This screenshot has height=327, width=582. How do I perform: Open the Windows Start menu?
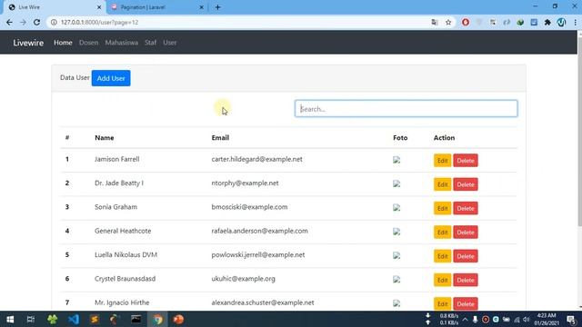[10, 319]
